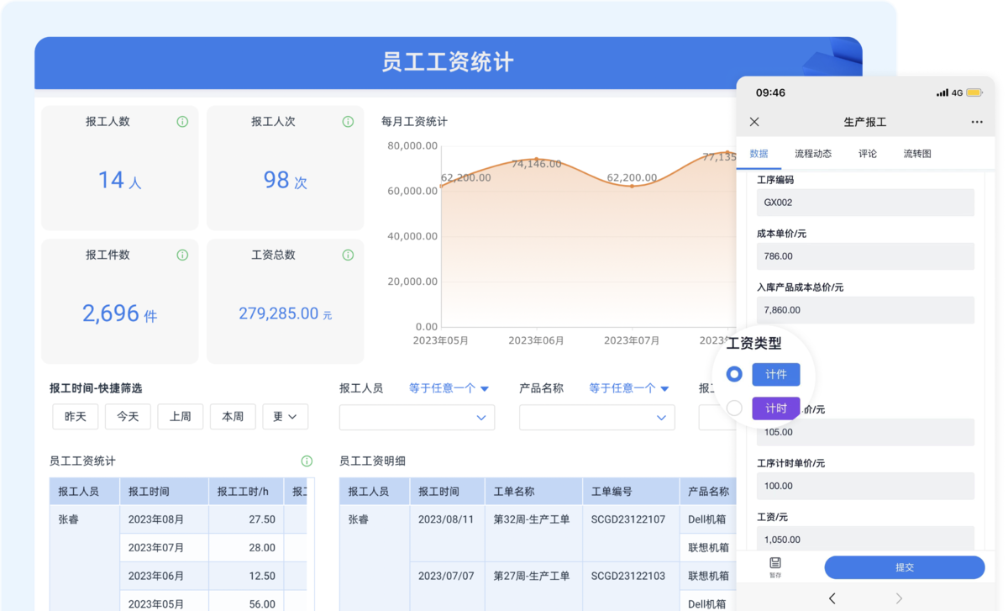Click the info icon beside 工资总数
Viewport: 1008px width, 611px height.
(348, 255)
